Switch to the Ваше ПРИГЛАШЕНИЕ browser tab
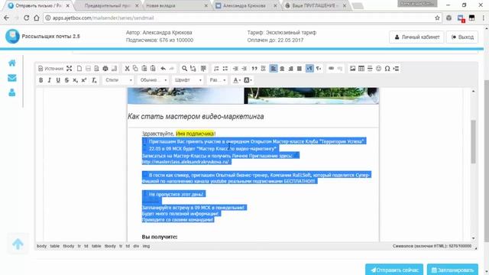The height and width of the screenshot is (275, 489). pos(315,5)
